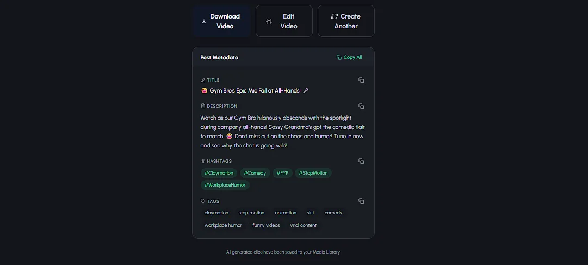
Task: Click the refresh icon on Create Another
Action: (335, 16)
